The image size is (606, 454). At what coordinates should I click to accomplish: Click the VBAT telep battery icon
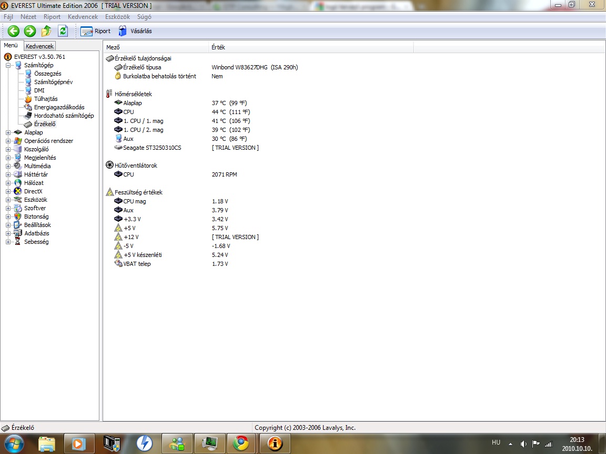click(118, 264)
